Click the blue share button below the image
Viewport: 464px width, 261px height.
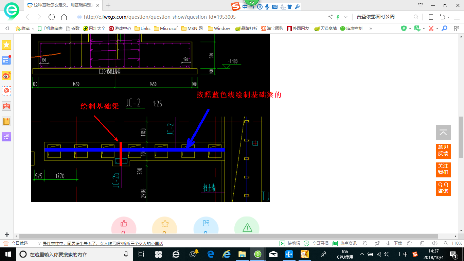click(206, 225)
